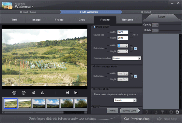
Task: Delete layer icon in Layer panel
Action: pyautogui.click(x=147, y=112)
